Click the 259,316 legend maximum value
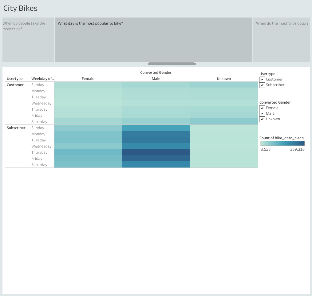312x296 pixels. (297, 149)
